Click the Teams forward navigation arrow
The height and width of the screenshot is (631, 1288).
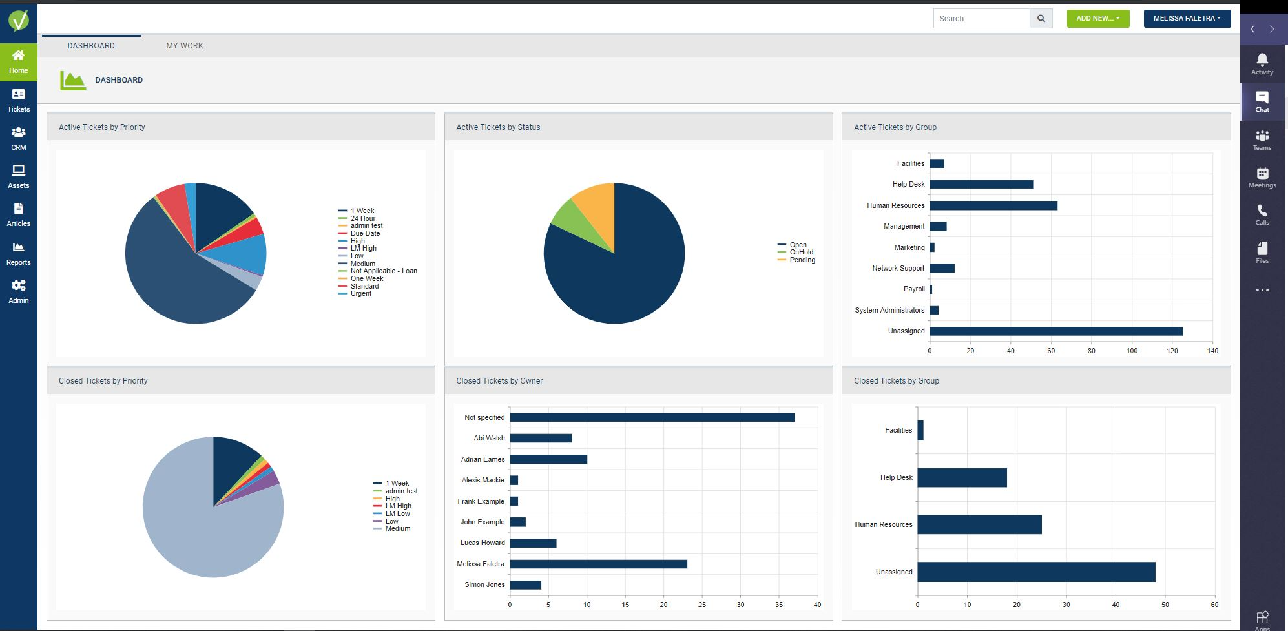coord(1272,29)
